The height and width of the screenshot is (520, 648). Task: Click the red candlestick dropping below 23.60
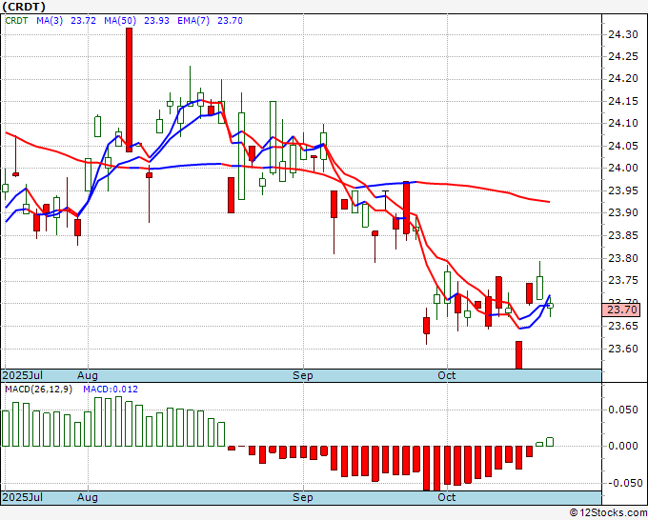click(x=518, y=355)
